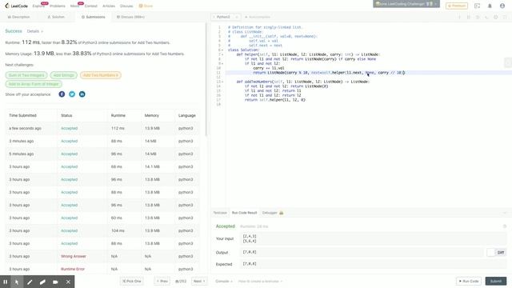The height and width of the screenshot is (288, 512).
Task: Open the user profile avatar menu
Action: [502, 6]
